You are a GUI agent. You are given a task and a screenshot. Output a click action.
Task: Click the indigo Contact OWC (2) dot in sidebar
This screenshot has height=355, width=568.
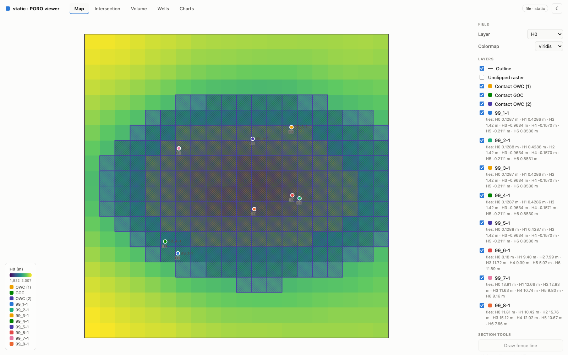pos(490,104)
